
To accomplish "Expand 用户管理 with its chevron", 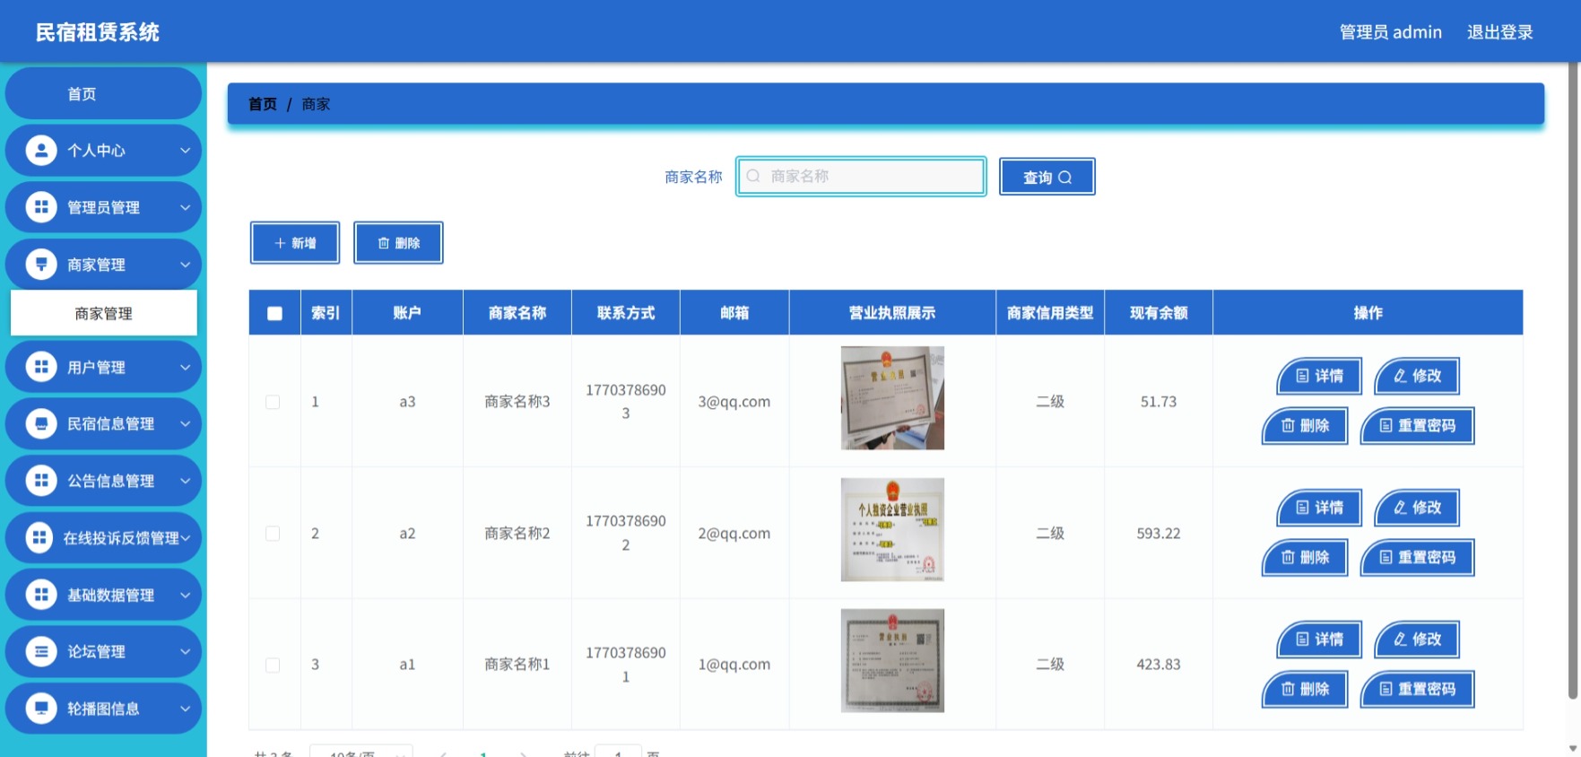I will point(185,367).
